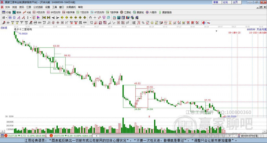Expand the 日 period dropdown
The width and height of the screenshot is (267, 143).
pyautogui.click(x=6, y=18)
